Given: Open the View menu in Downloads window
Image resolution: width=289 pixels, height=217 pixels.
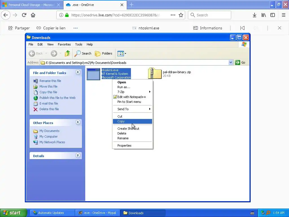Looking at the screenshot, I should coord(50,44).
